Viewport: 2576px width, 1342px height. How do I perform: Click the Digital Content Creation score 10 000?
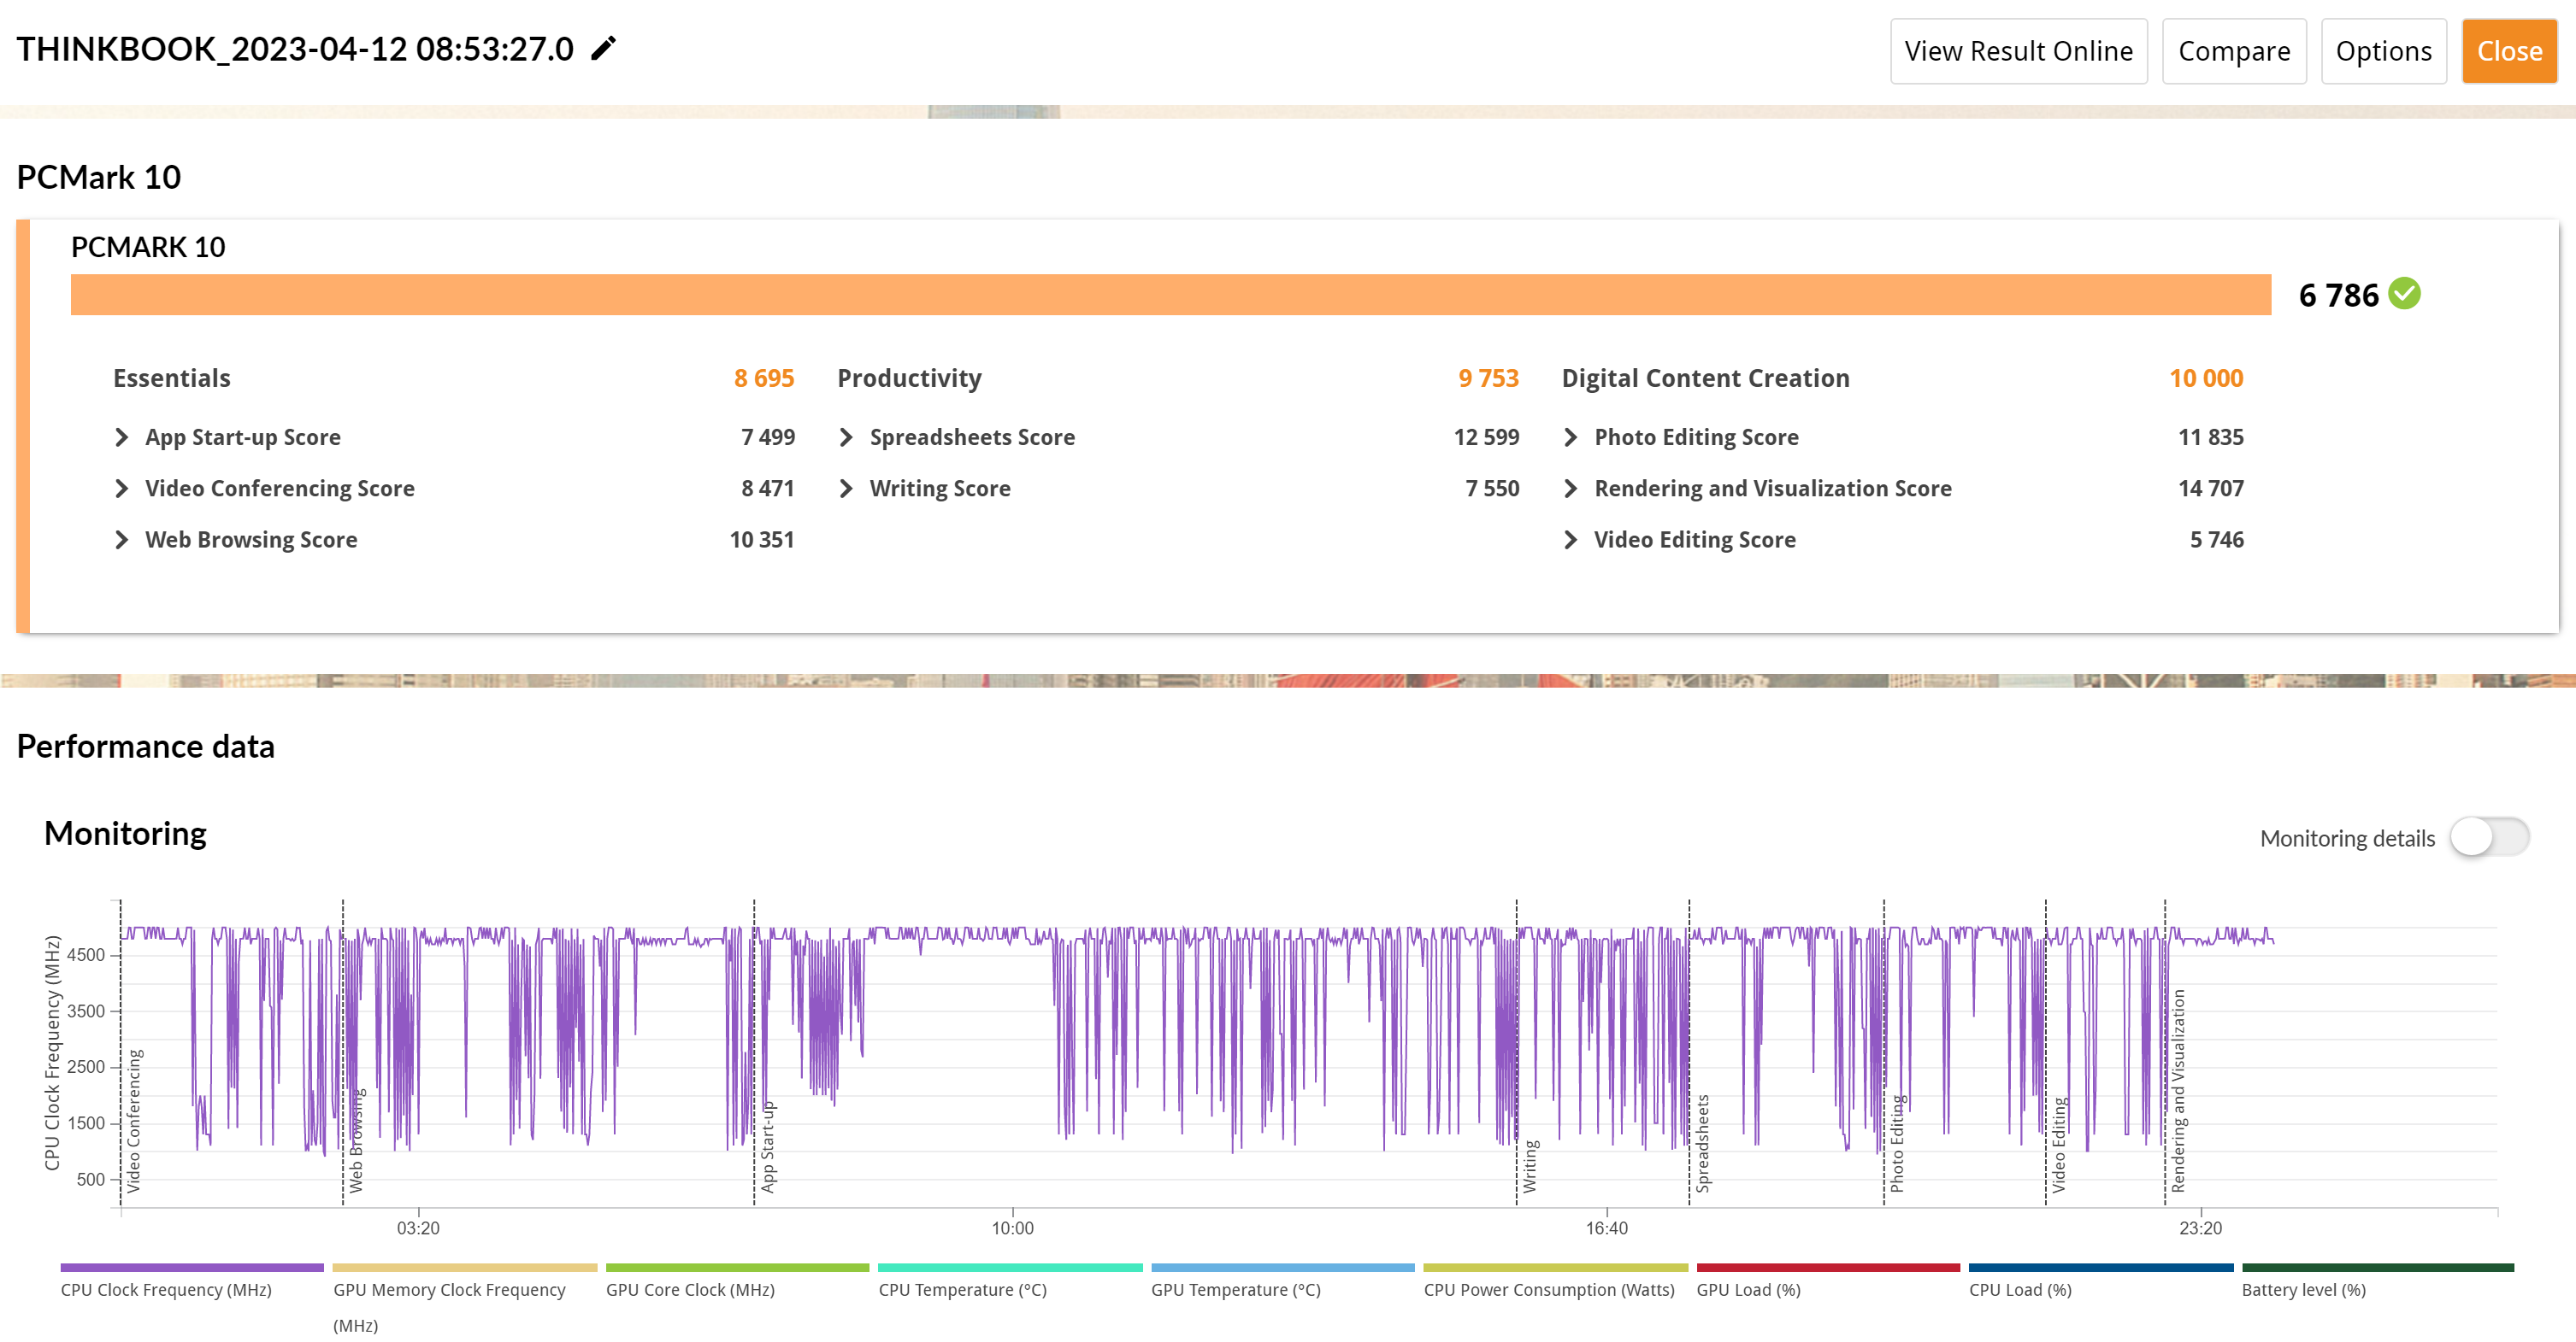2205,378
